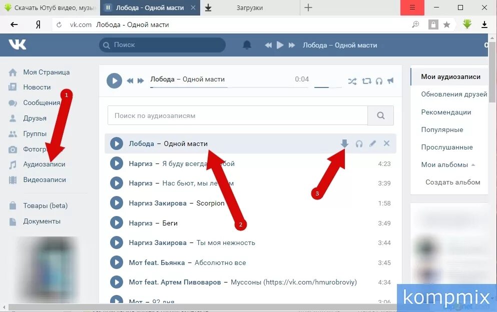This screenshot has width=497, height=312.
Task: Play Наргиз – Беги track
Action: click(117, 223)
